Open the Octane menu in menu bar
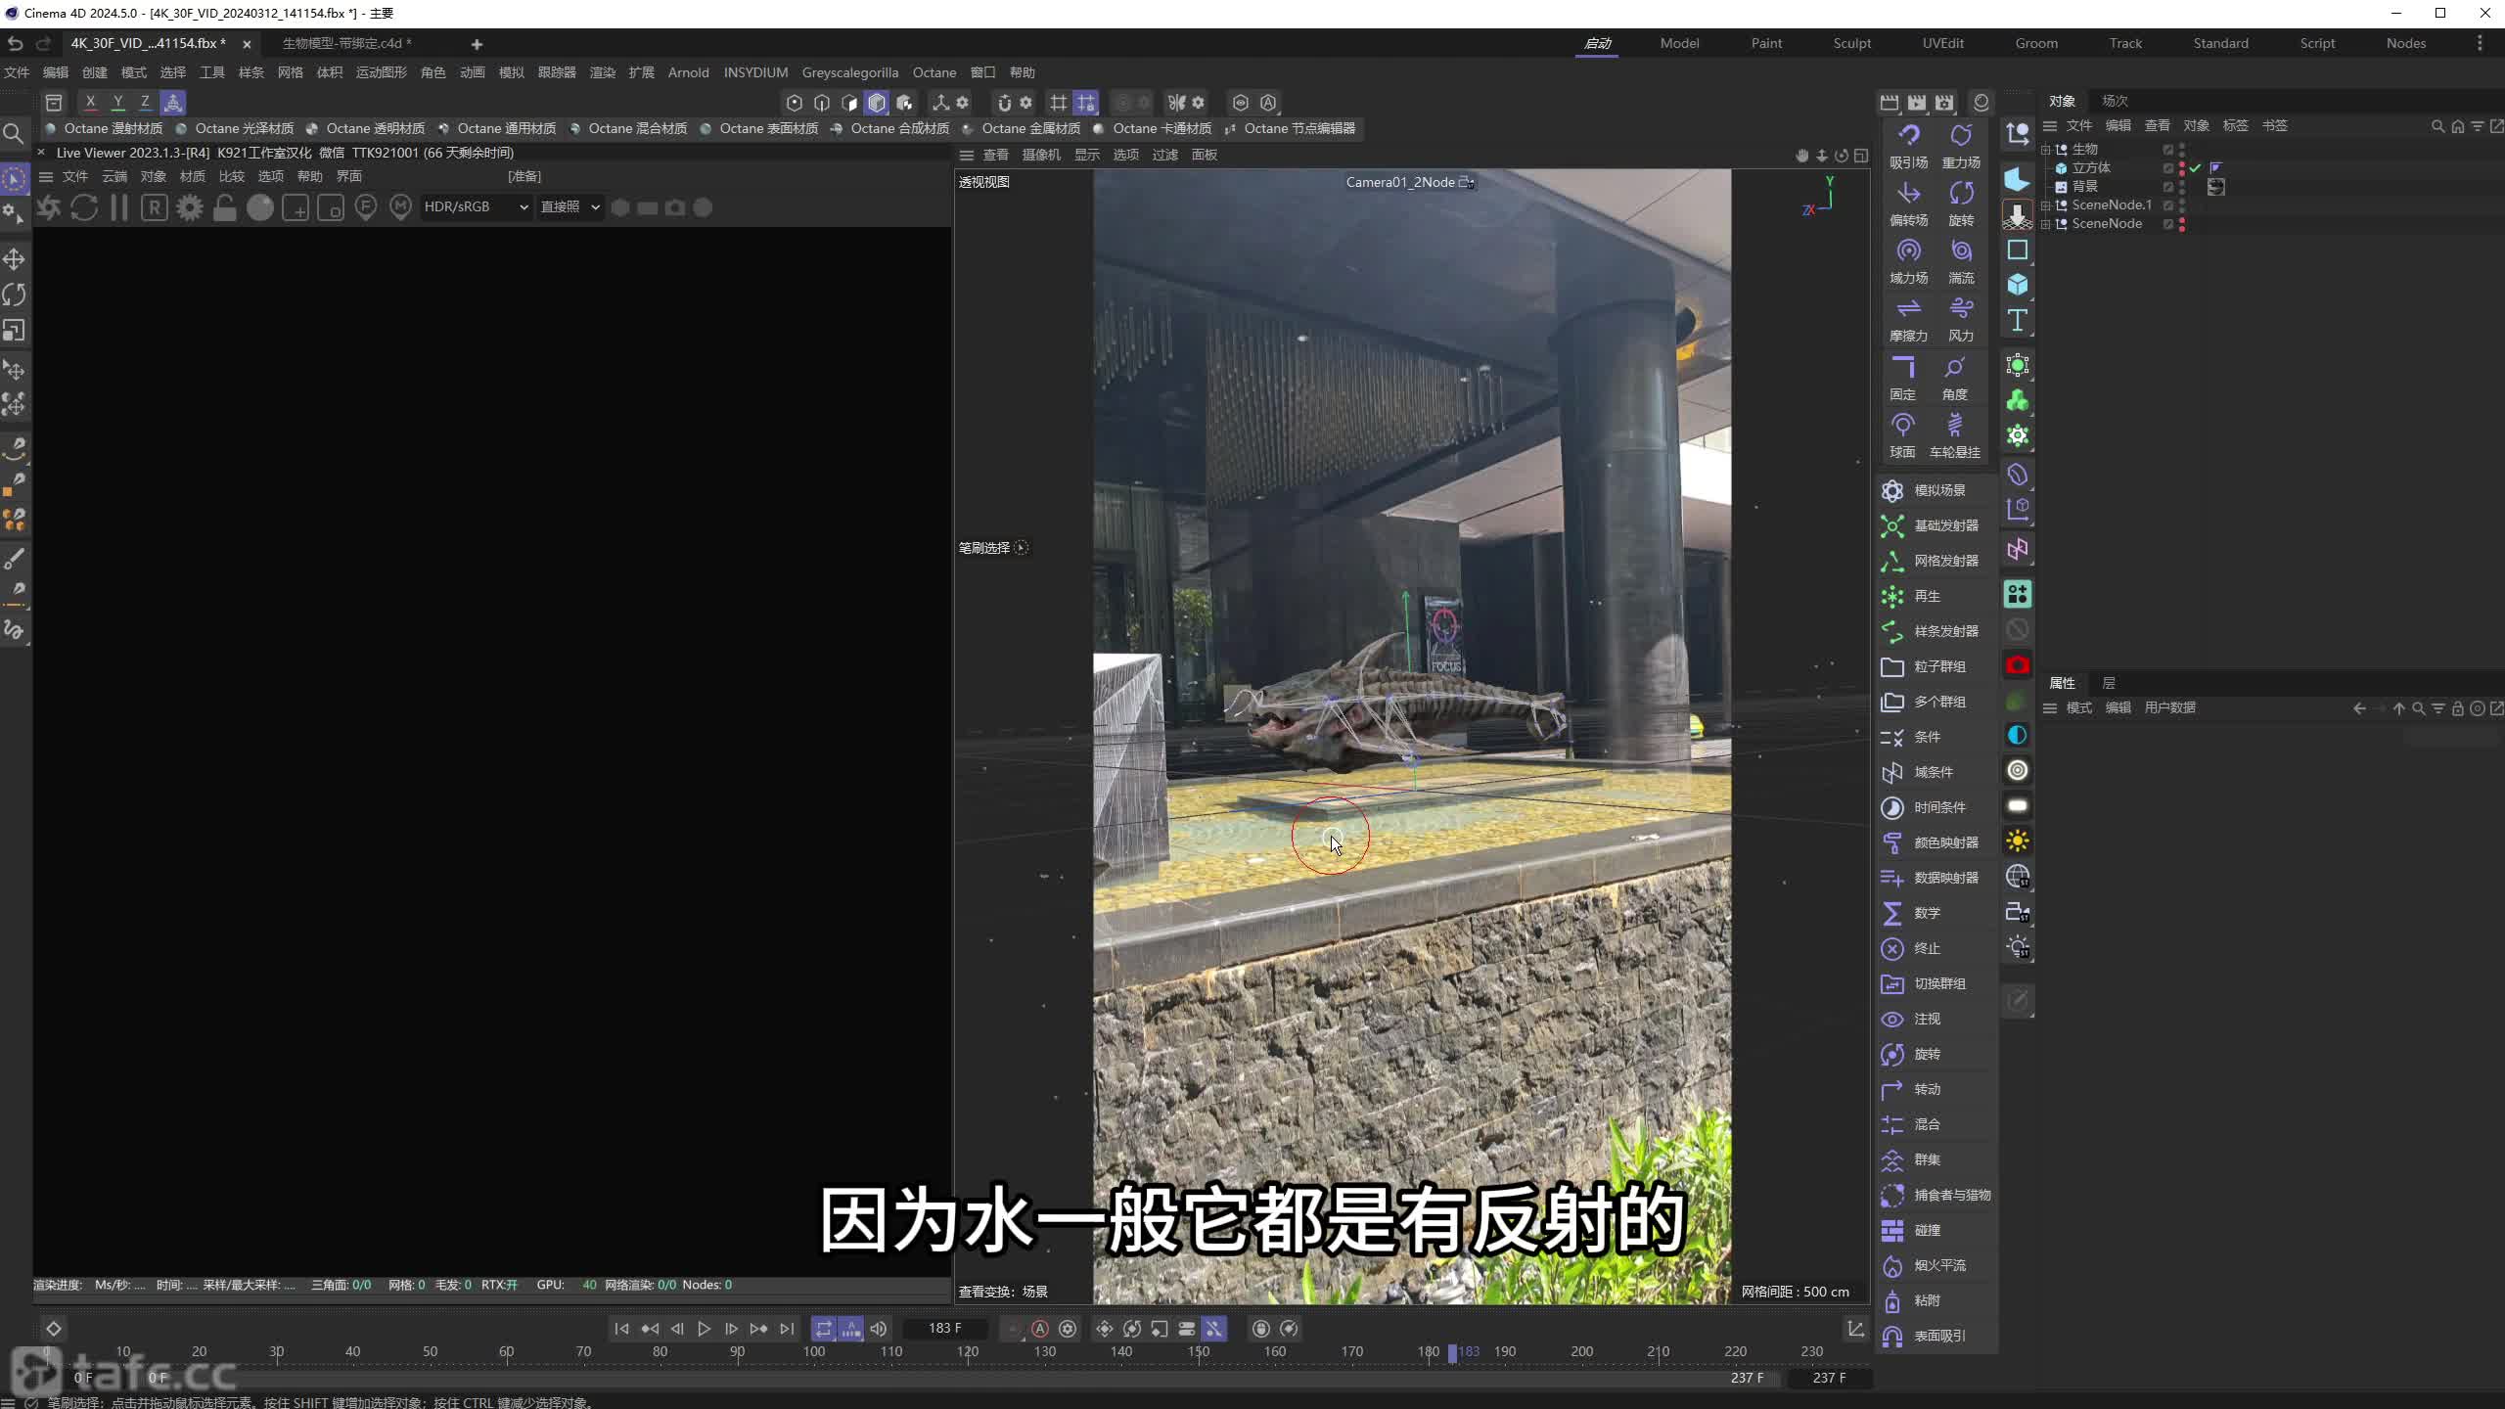 934,72
